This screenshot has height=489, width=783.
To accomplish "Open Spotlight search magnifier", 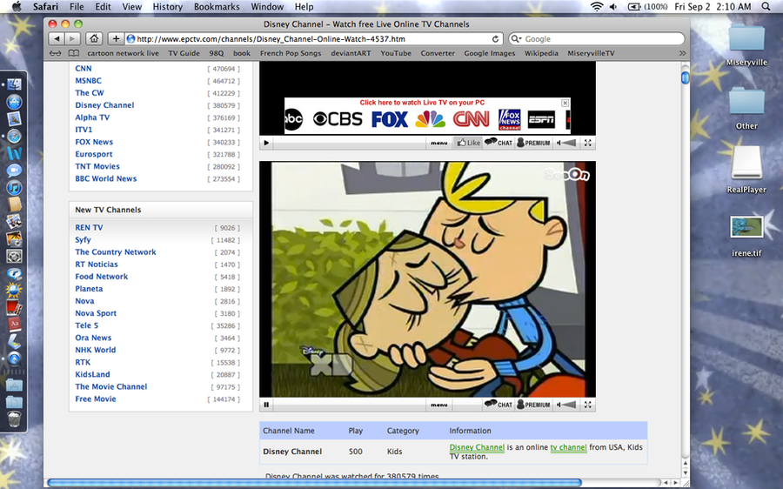I will click(x=766, y=7).
